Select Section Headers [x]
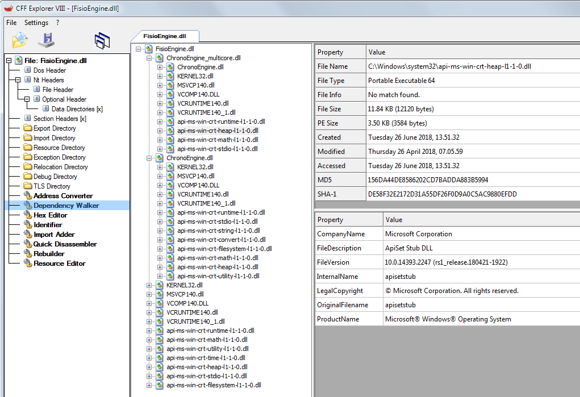The image size is (580, 397). (x=60, y=118)
